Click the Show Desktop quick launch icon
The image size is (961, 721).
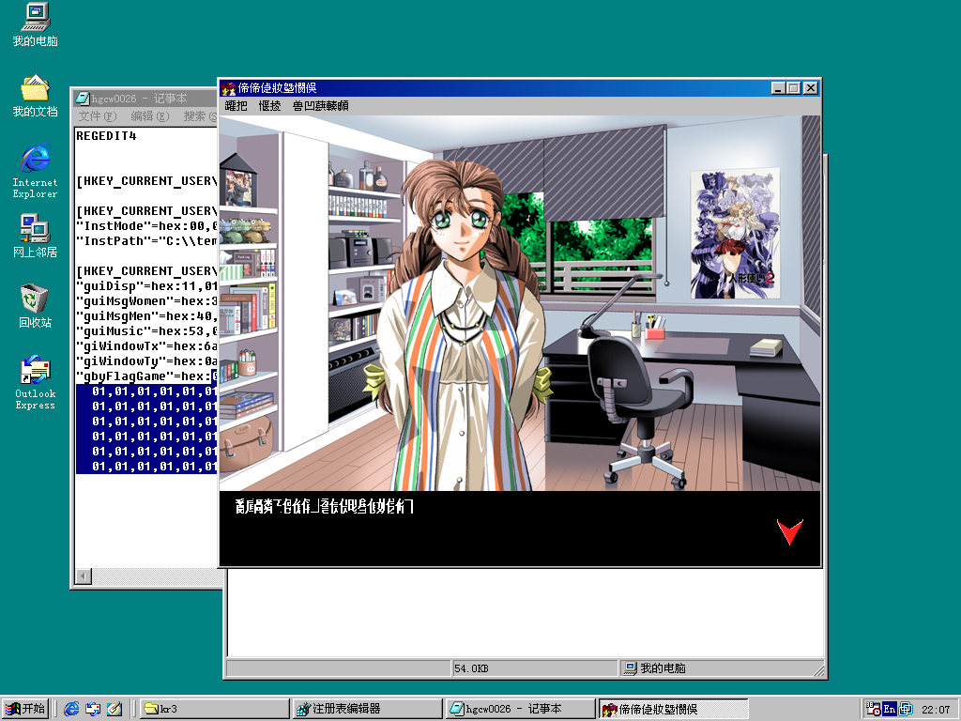click(114, 709)
